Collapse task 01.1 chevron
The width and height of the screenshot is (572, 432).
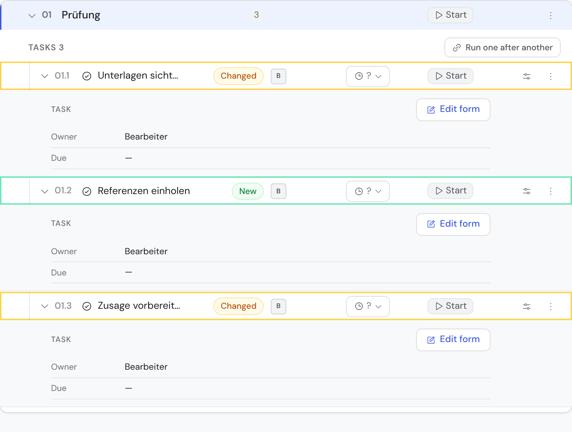coord(45,76)
